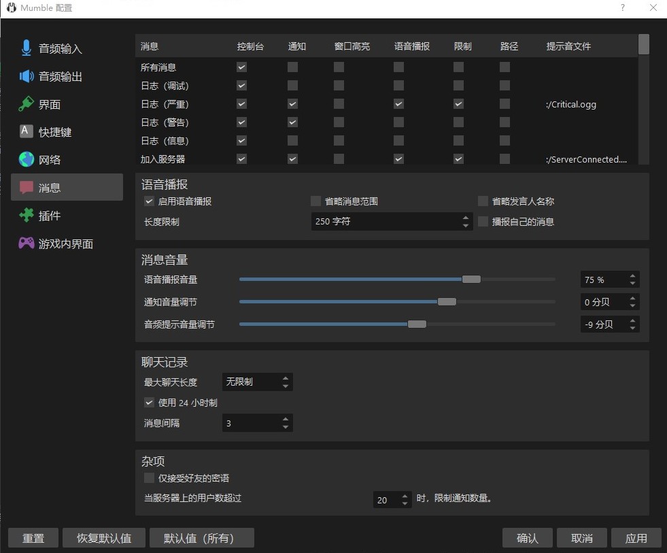The height and width of the screenshot is (553, 667).
Task: Click the paintbrush icon for 界面
Action: click(x=27, y=104)
